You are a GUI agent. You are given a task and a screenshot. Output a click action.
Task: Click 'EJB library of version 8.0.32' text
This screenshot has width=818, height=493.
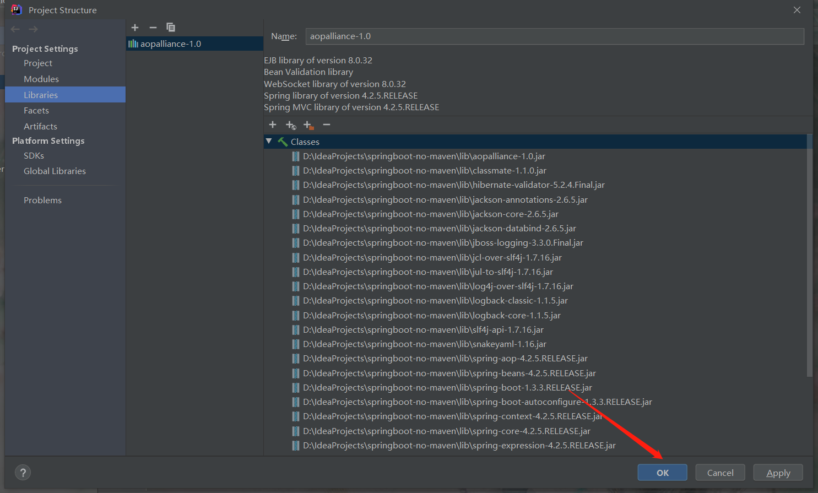pos(318,61)
